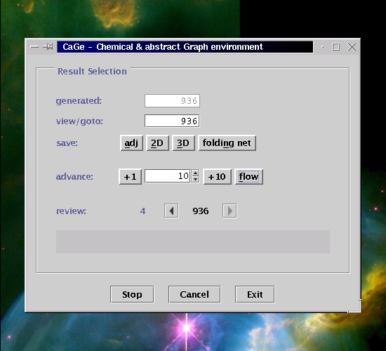Save the folding net

227,143
